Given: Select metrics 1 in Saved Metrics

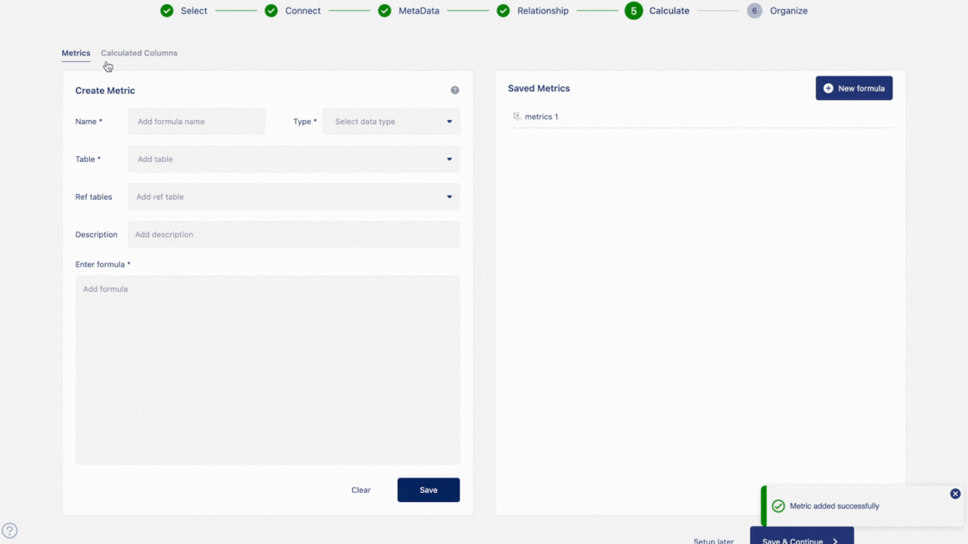Looking at the screenshot, I should (541, 117).
